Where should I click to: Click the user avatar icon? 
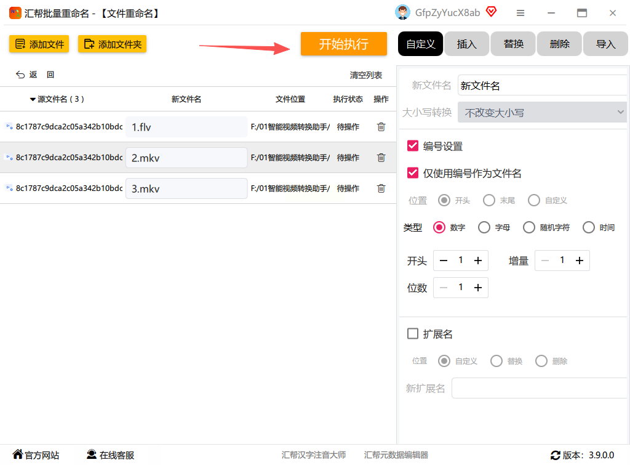click(x=402, y=12)
